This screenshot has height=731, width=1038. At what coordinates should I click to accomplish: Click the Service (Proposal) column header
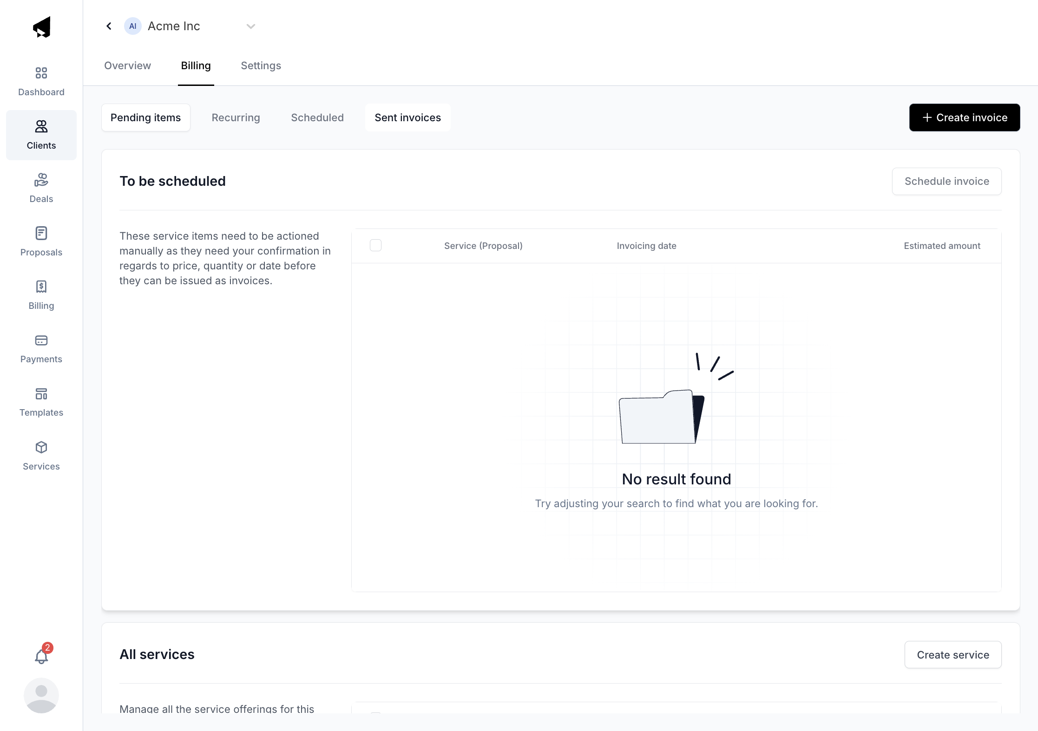coord(483,246)
